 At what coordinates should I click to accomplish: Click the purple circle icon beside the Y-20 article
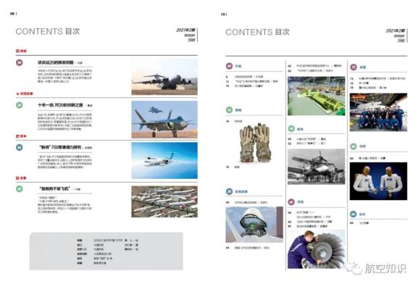[x=20, y=62]
